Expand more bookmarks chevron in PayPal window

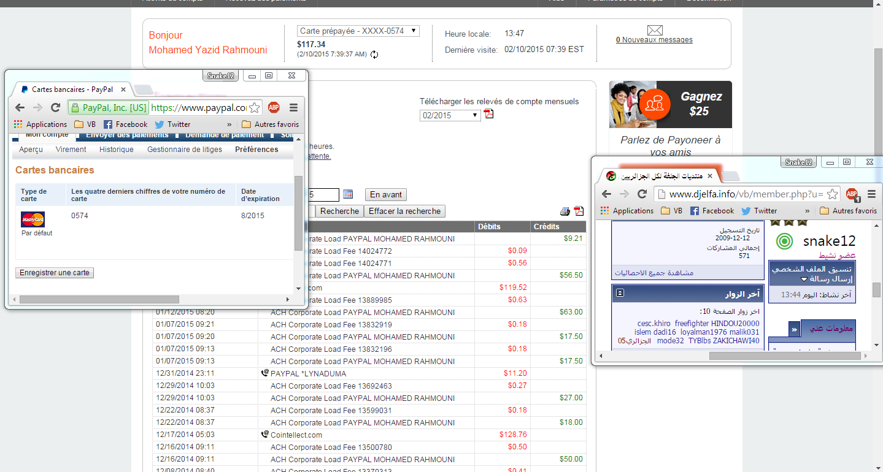coord(229,124)
